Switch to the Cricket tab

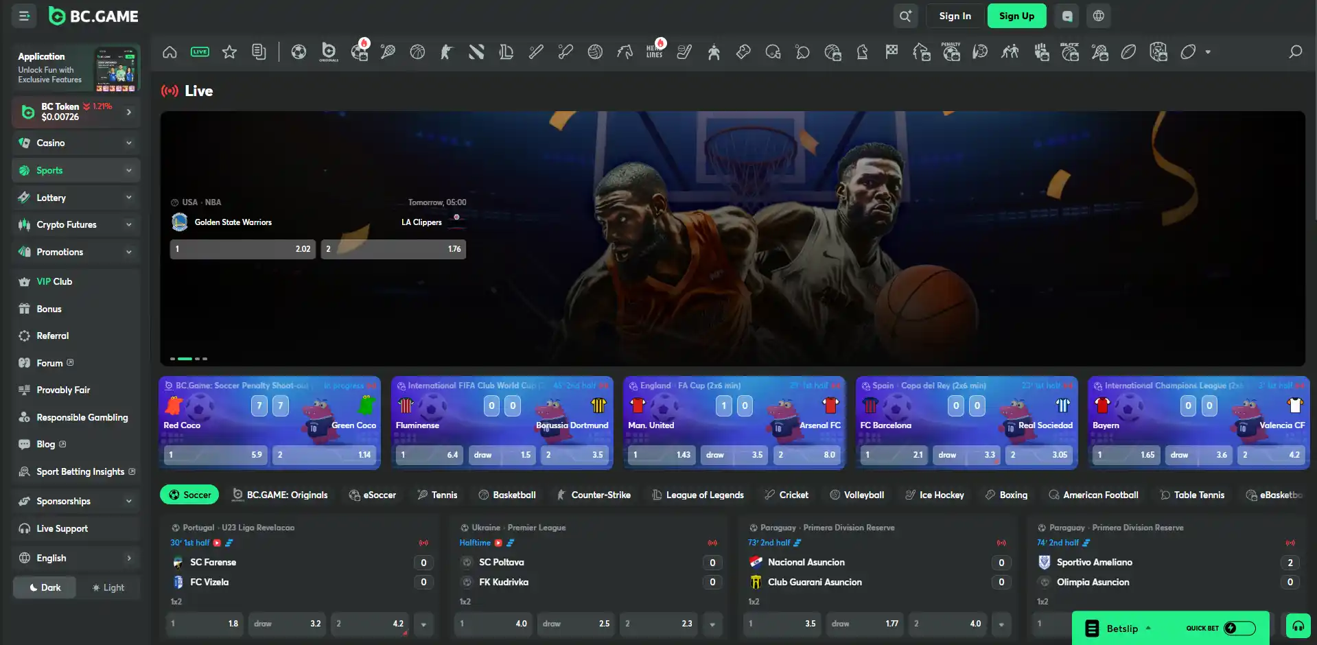(x=786, y=495)
